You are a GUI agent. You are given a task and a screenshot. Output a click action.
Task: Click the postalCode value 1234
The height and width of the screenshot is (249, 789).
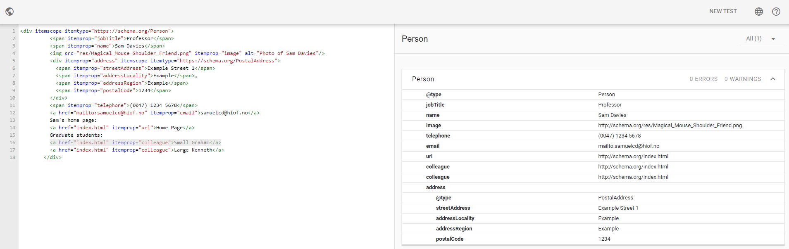(x=604, y=239)
